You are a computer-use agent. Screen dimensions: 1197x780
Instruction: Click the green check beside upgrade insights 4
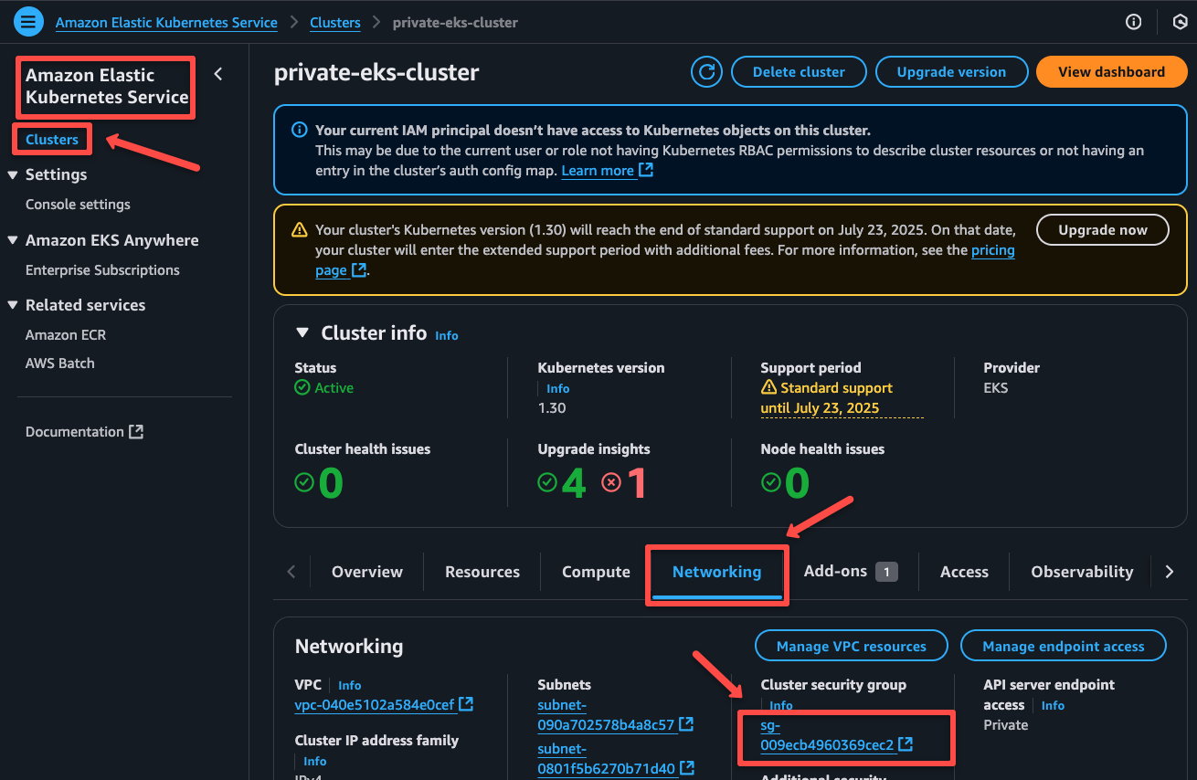coord(547,482)
